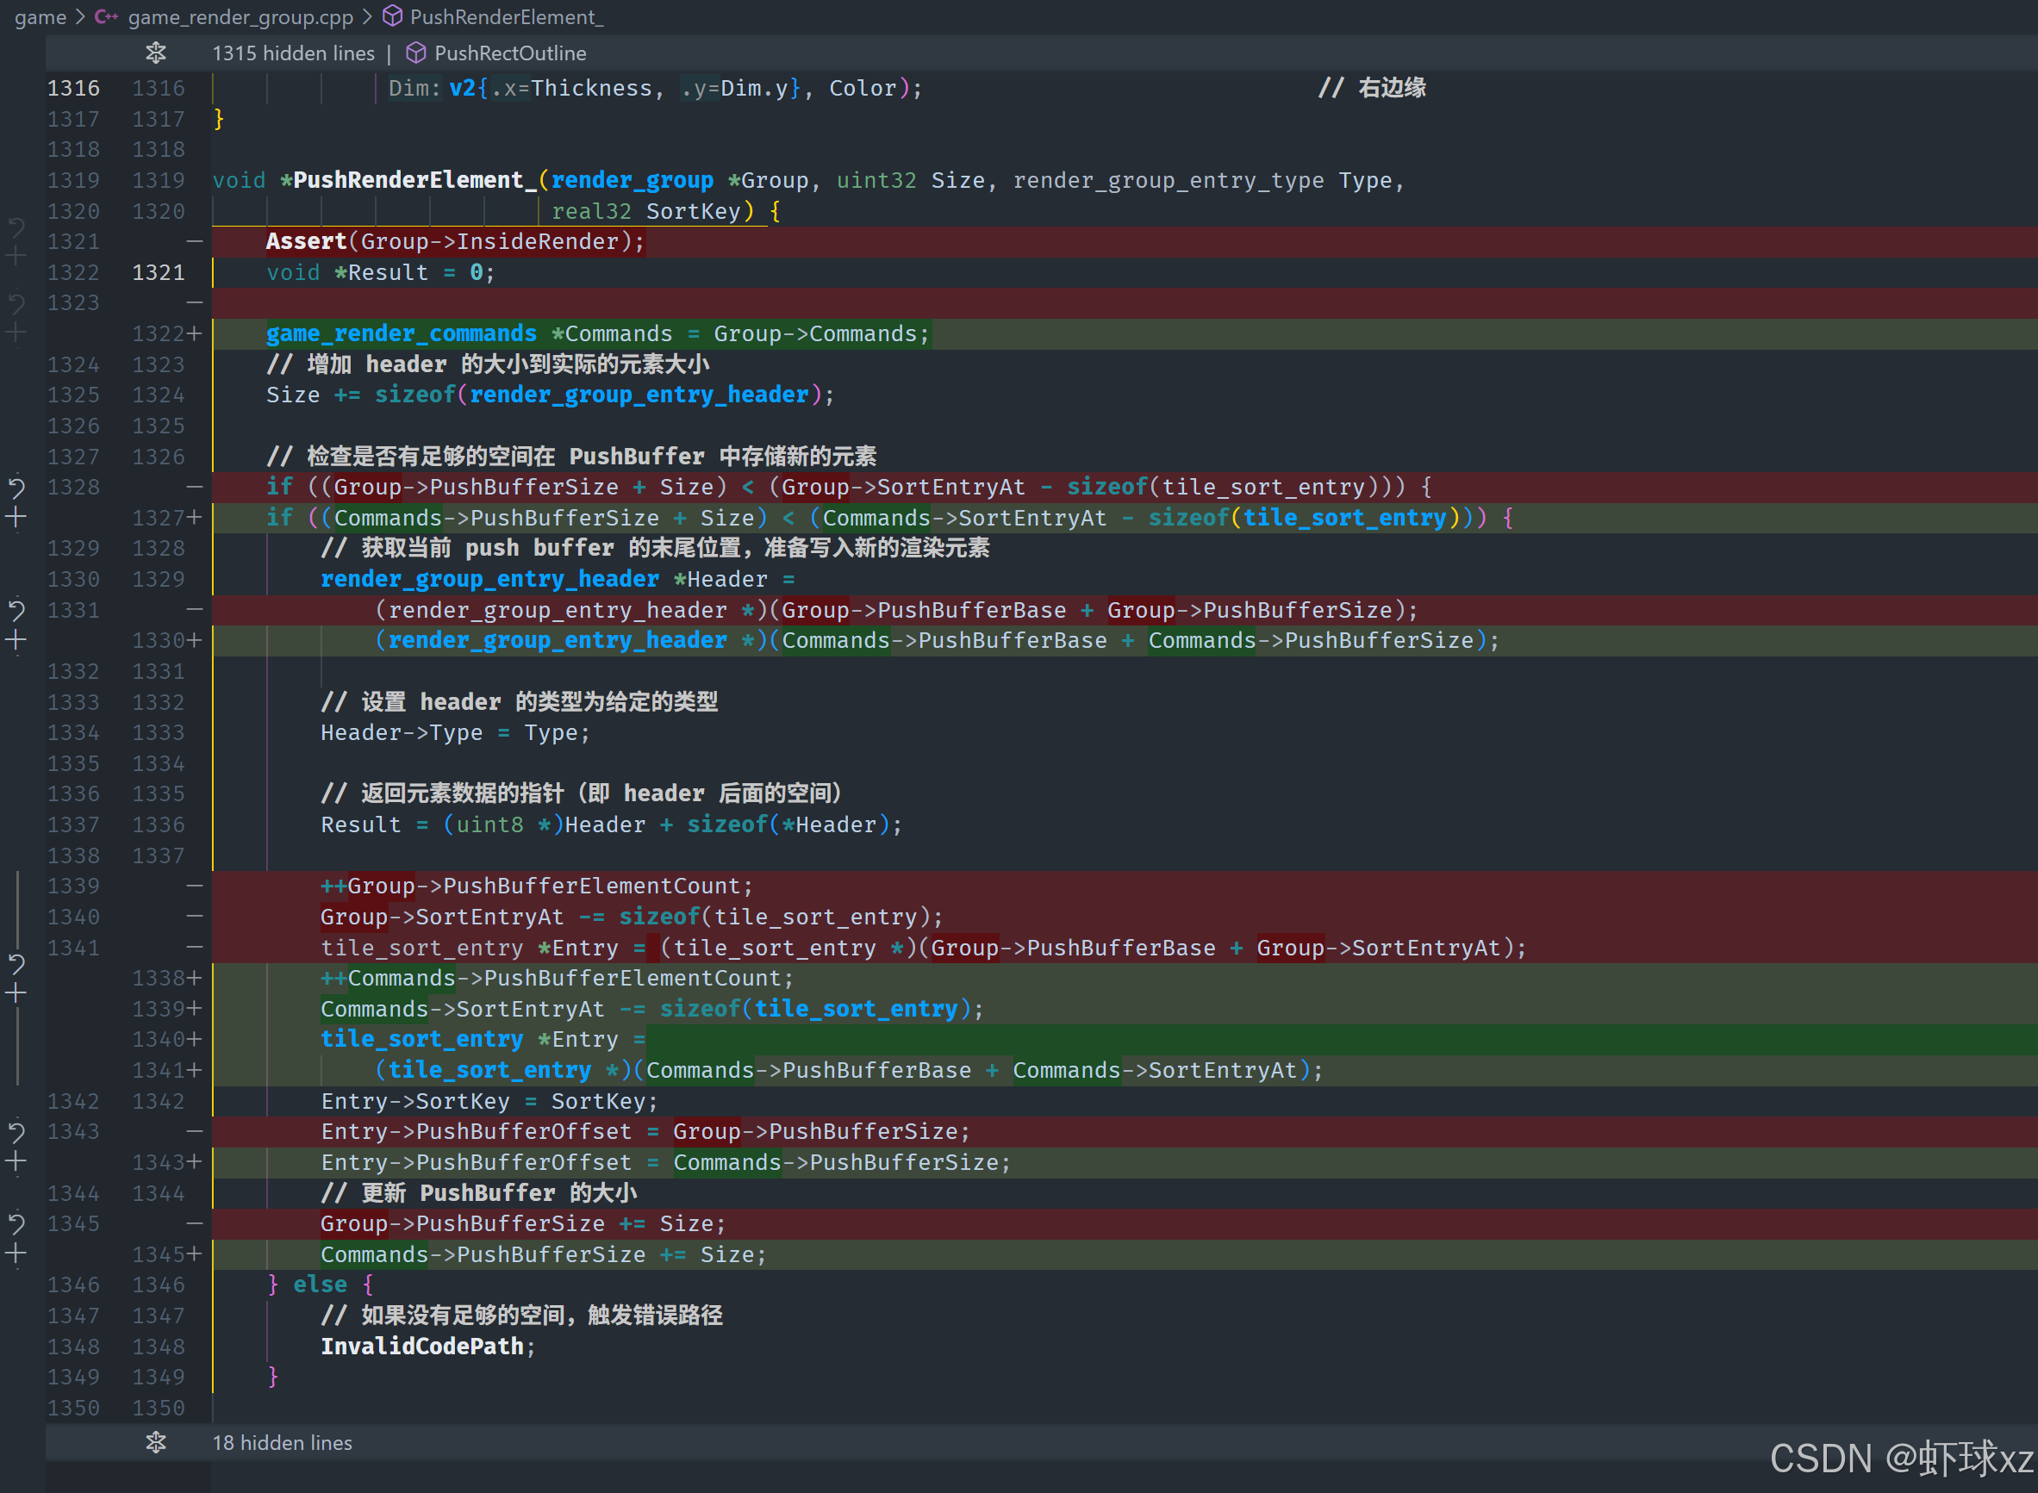Screen dimensions: 2038x1493
Task: Open the game_render_group.cpp breadcrumb
Action: [240, 17]
